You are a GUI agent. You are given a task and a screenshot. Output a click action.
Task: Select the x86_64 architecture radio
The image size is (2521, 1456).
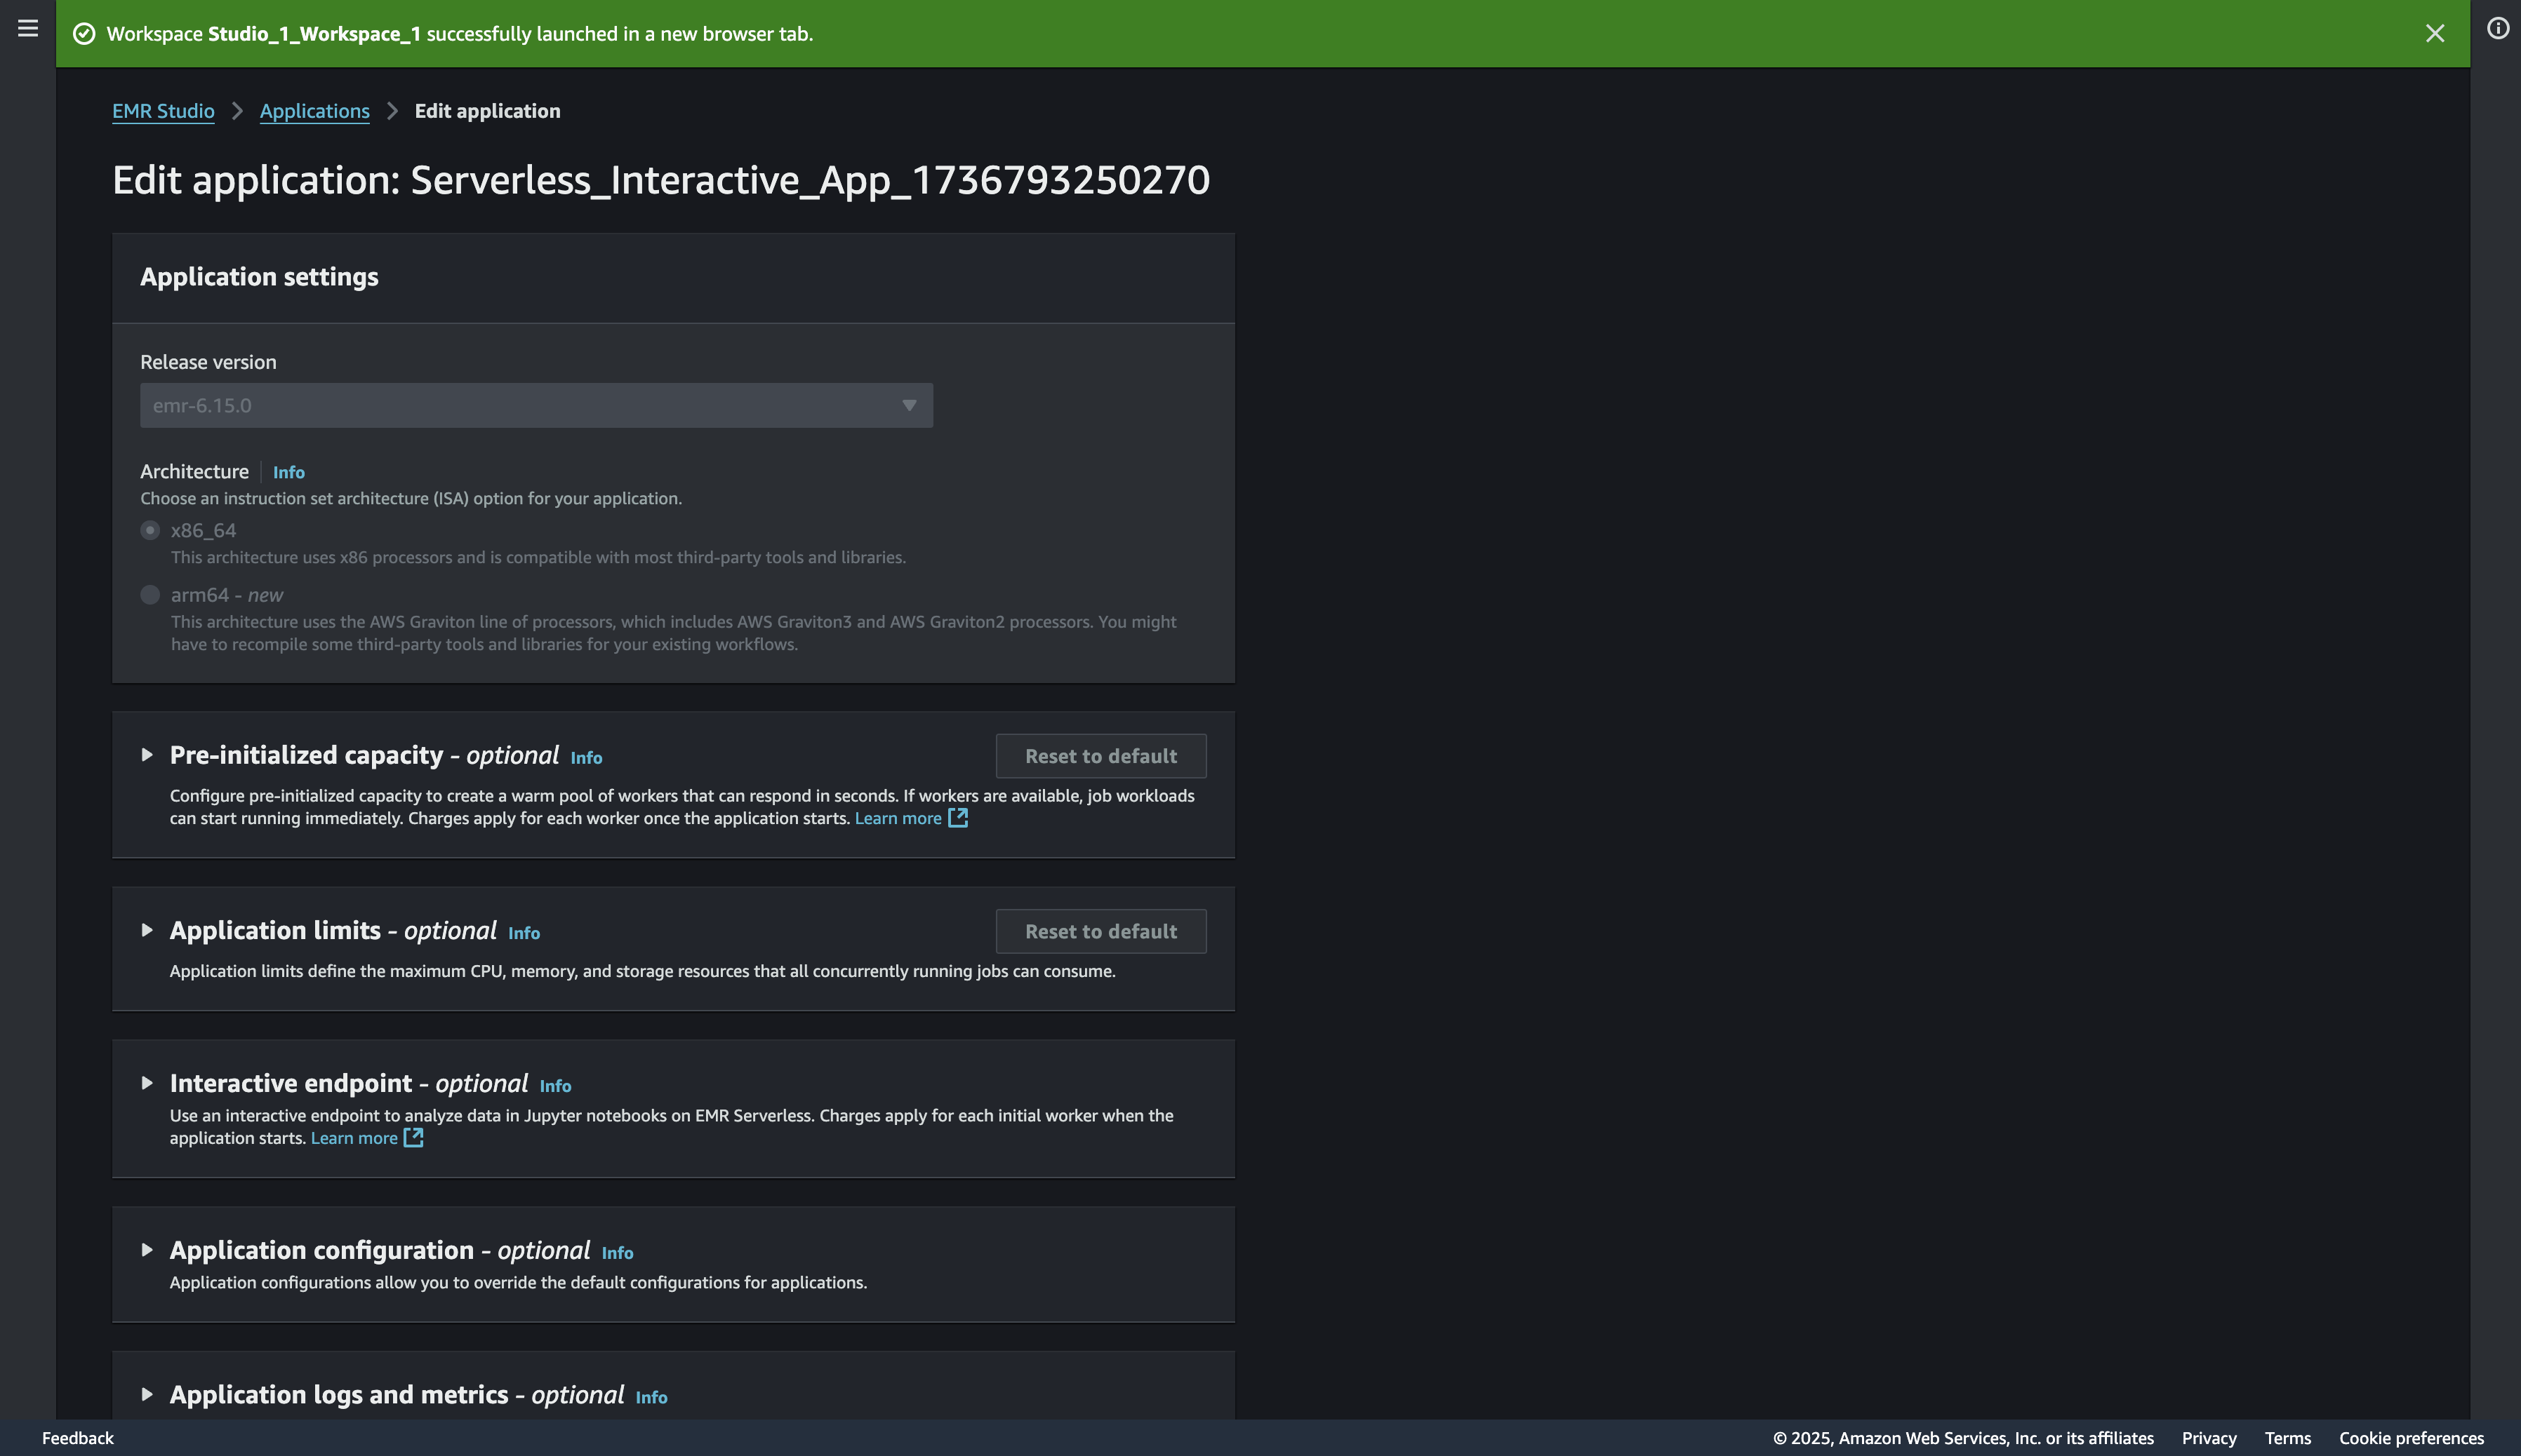pos(150,530)
